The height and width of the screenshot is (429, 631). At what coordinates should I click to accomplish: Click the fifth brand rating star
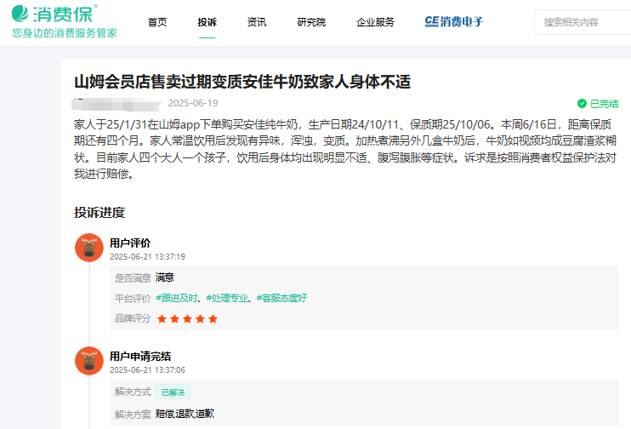(x=213, y=319)
